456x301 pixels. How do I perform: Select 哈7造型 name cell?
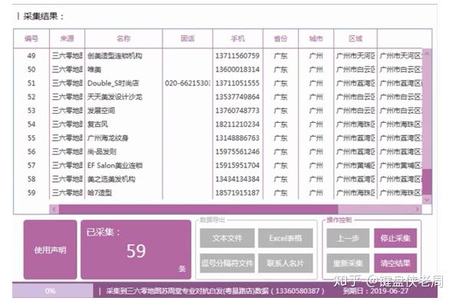point(100,193)
